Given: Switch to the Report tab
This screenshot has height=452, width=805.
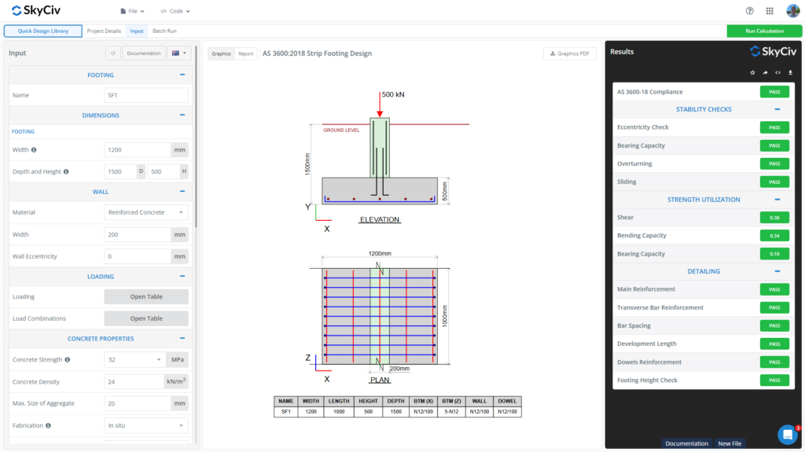Looking at the screenshot, I should pos(245,53).
